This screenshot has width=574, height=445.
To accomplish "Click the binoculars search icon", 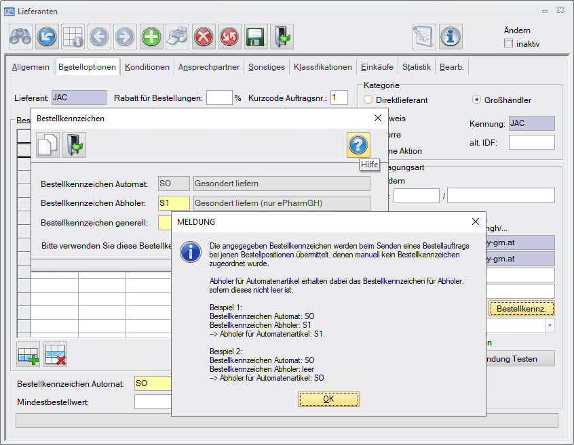I will click(x=20, y=36).
